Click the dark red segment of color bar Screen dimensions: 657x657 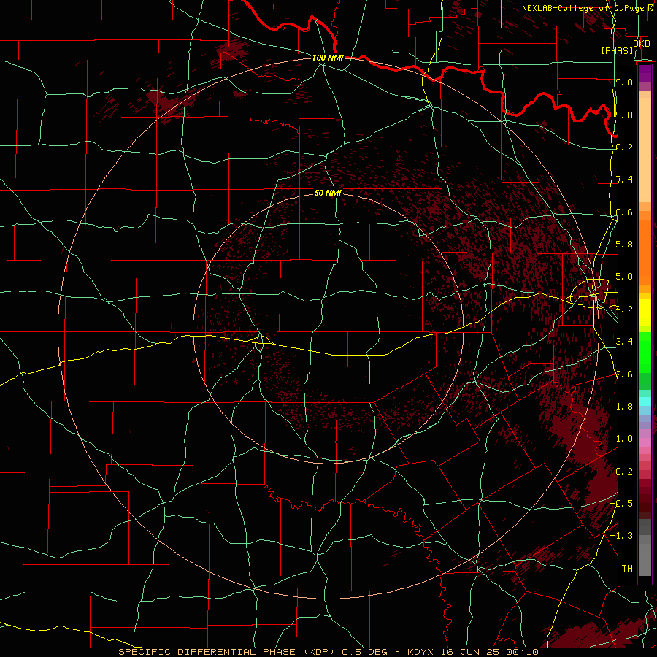coord(645,499)
